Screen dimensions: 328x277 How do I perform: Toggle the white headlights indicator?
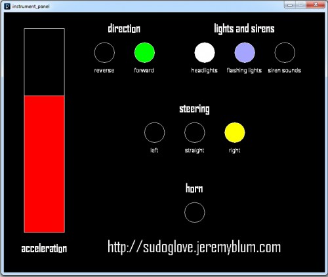[205, 52]
